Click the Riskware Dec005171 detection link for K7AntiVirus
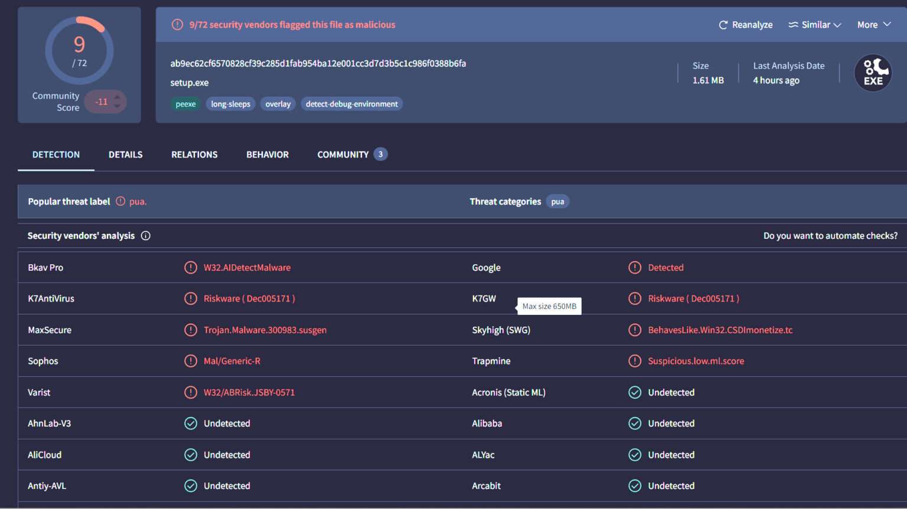Viewport: 907px width, 509px height. click(249, 298)
